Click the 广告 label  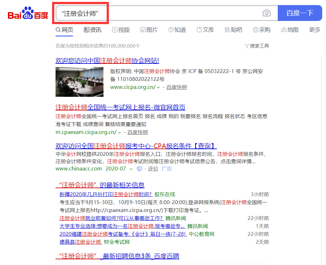pos(167,169)
